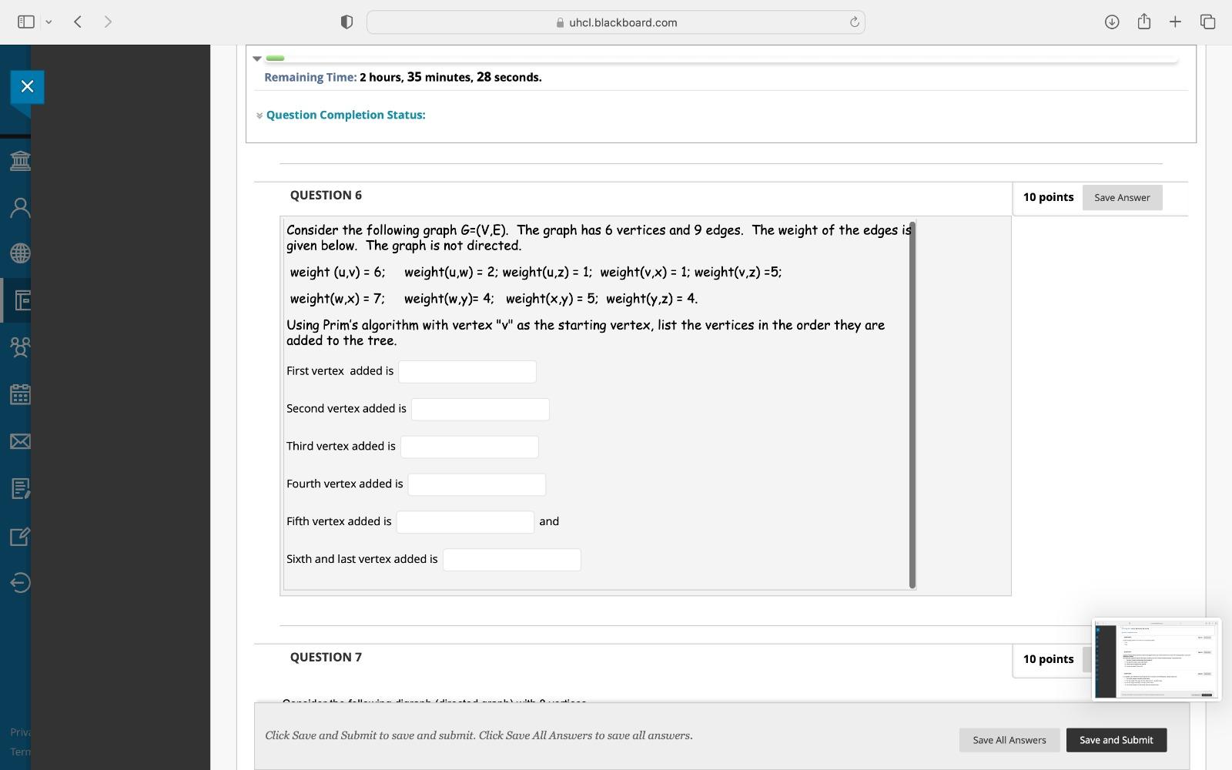Open the Safari downloads icon
This screenshot has width=1232, height=770.
(x=1112, y=22)
